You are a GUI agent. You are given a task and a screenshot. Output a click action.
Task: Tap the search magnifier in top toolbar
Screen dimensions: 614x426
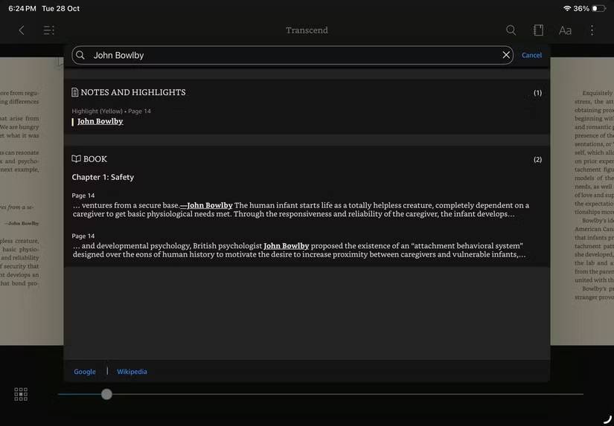coord(511,30)
